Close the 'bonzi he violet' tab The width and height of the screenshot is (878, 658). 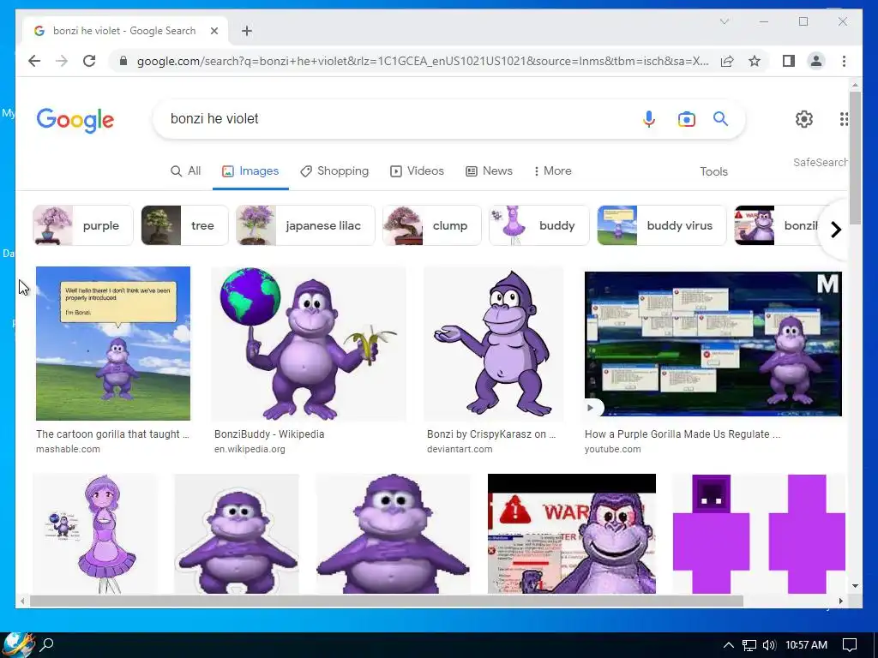coord(213,31)
